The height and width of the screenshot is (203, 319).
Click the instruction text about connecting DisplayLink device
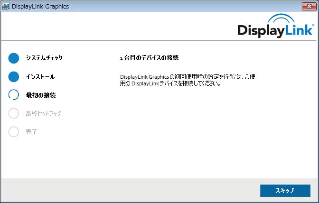[188, 80]
